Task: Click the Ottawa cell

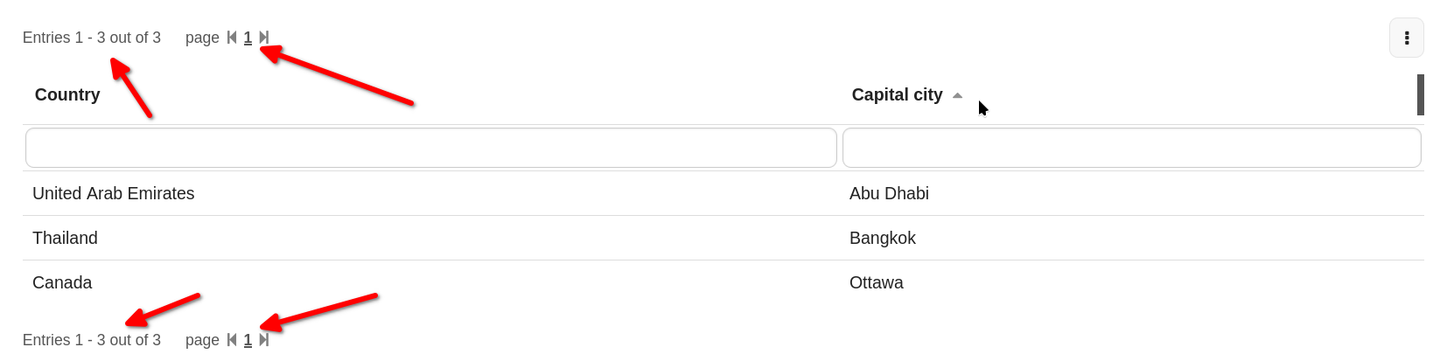Action: 877,282
